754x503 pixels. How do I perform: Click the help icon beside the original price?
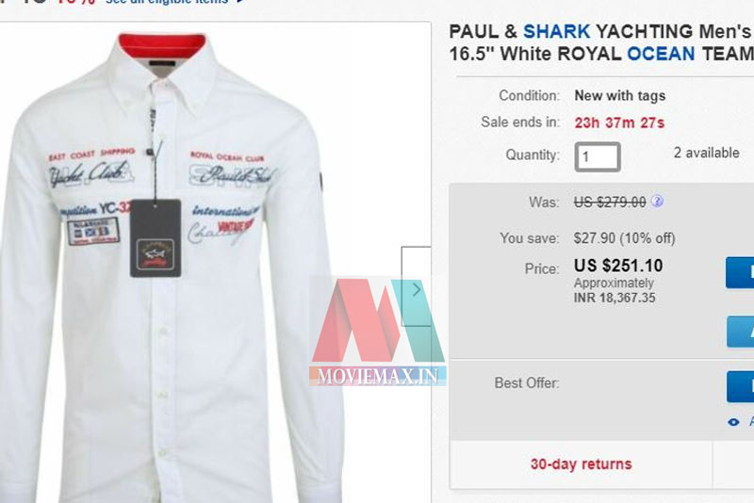coord(657,201)
